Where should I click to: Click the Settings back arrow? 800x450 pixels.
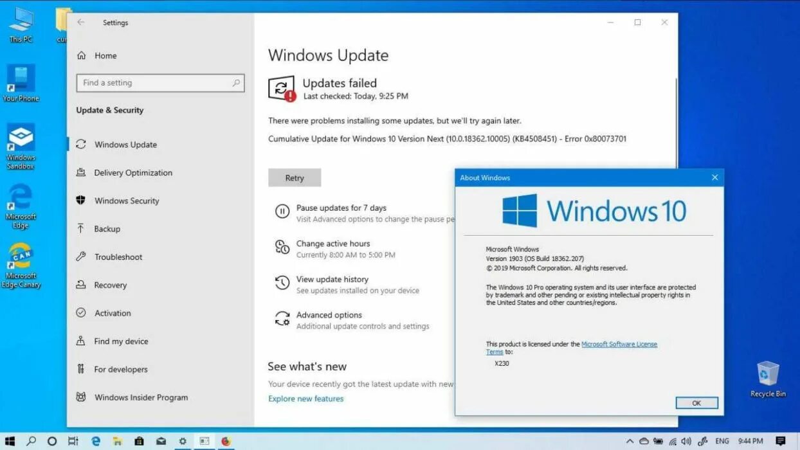pyautogui.click(x=80, y=22)
